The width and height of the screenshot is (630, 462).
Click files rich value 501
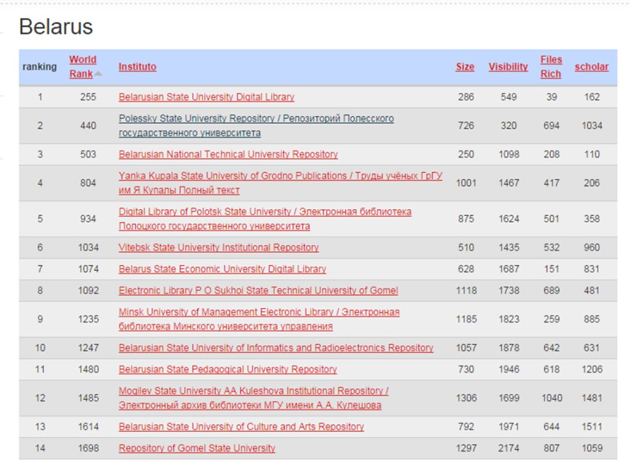552,219
